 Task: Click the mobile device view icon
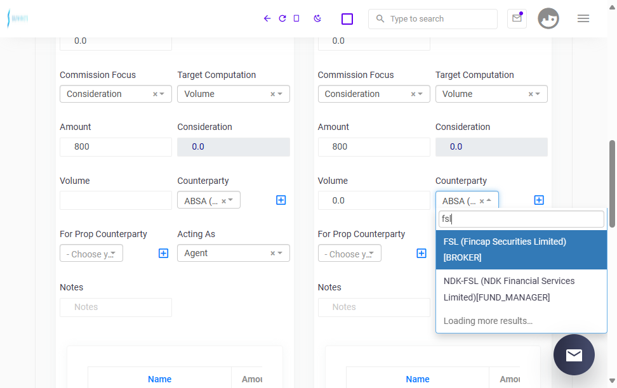click(x=296, y=18)
